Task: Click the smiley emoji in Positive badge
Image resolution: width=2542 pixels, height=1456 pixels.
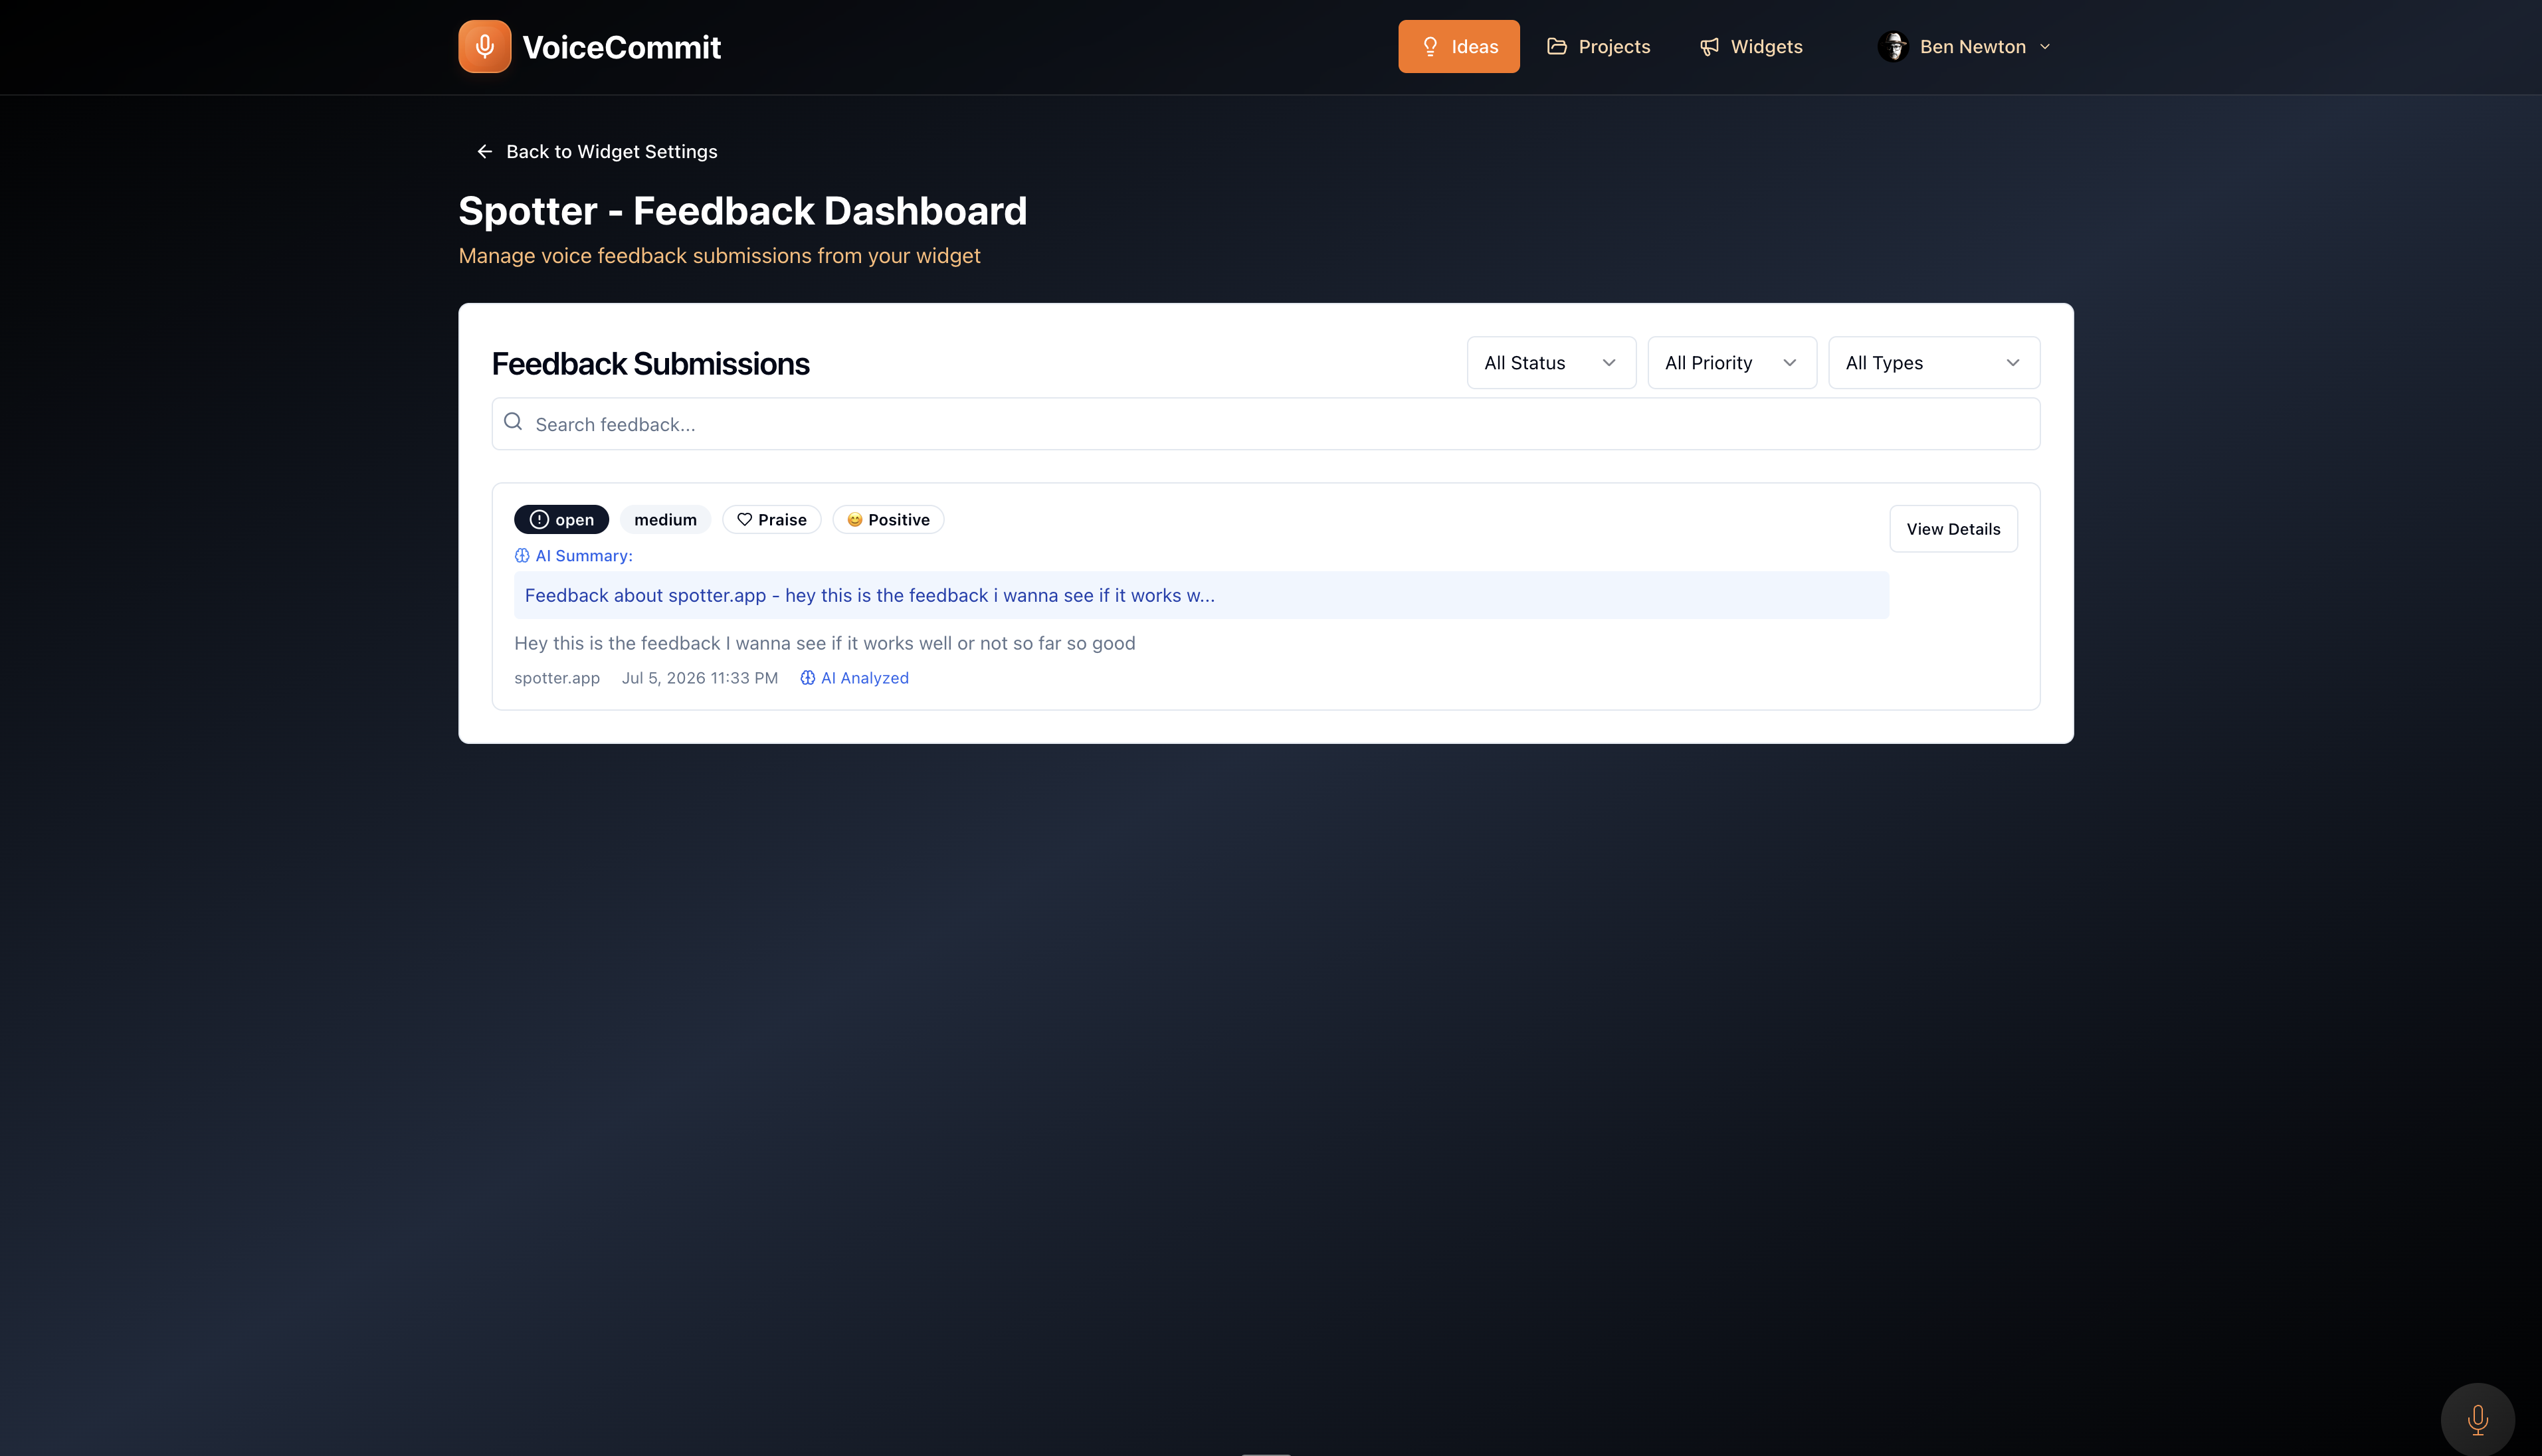Action: pyautogui.click(x=855, y=519)
